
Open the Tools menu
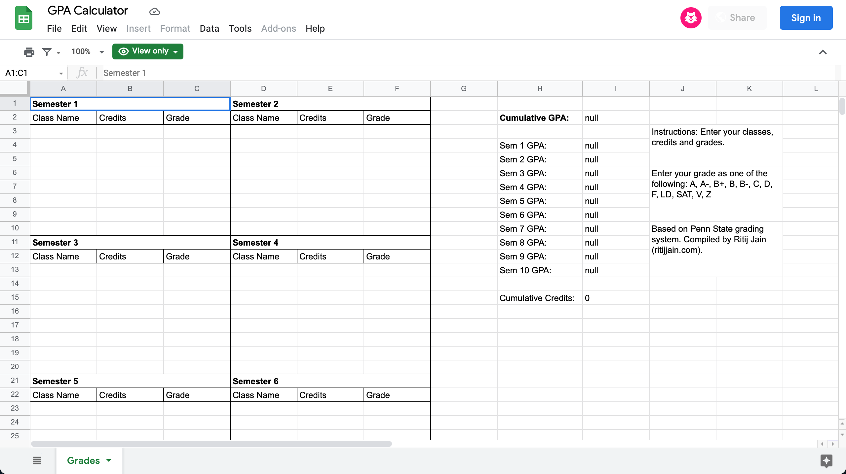[x=240, y=28]
